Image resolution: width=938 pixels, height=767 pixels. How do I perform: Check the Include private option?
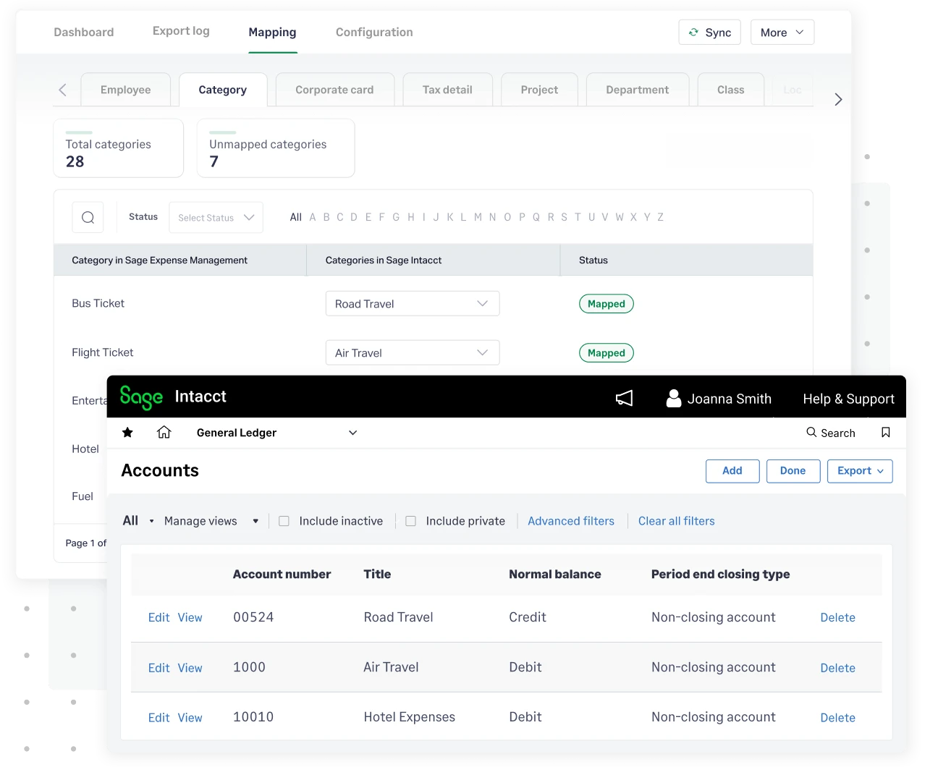tap(410, 520)
